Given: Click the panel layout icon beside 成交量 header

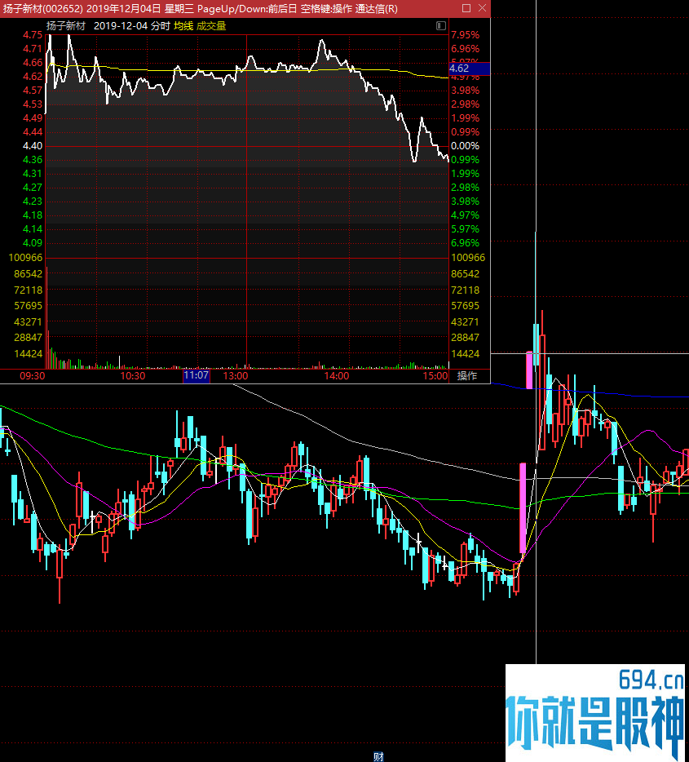Looking at the screenshot, I should 441,26.
